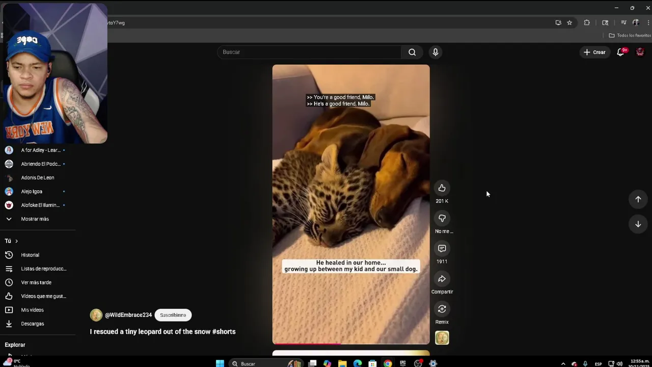The image size is (652, 367).
Task: Open File Explorer from taskbar
Action: tap(342, 363)
